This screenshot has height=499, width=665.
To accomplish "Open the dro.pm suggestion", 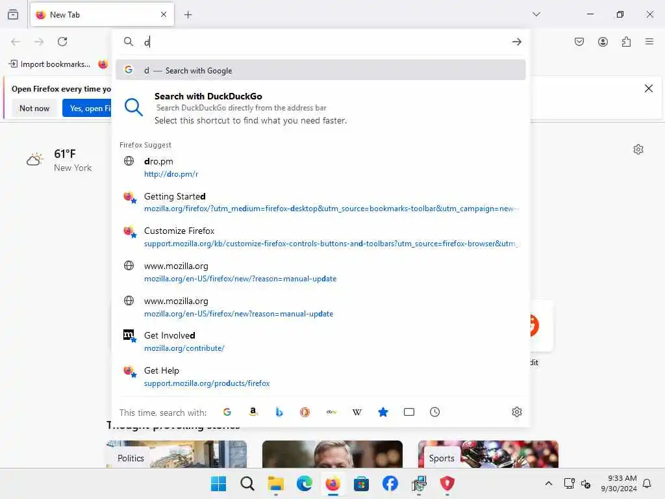I will [321, 167].
